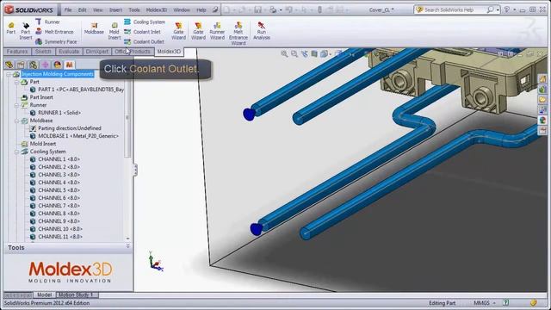Toggle Section View in the view toolbar
This screenshot has width=551, height=310.
314,53
